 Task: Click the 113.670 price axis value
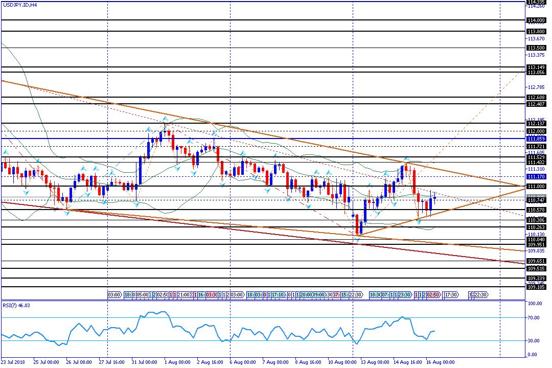point(536,39)
